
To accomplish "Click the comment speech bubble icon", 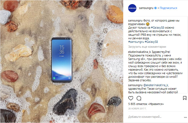I will tap(139, 98).
